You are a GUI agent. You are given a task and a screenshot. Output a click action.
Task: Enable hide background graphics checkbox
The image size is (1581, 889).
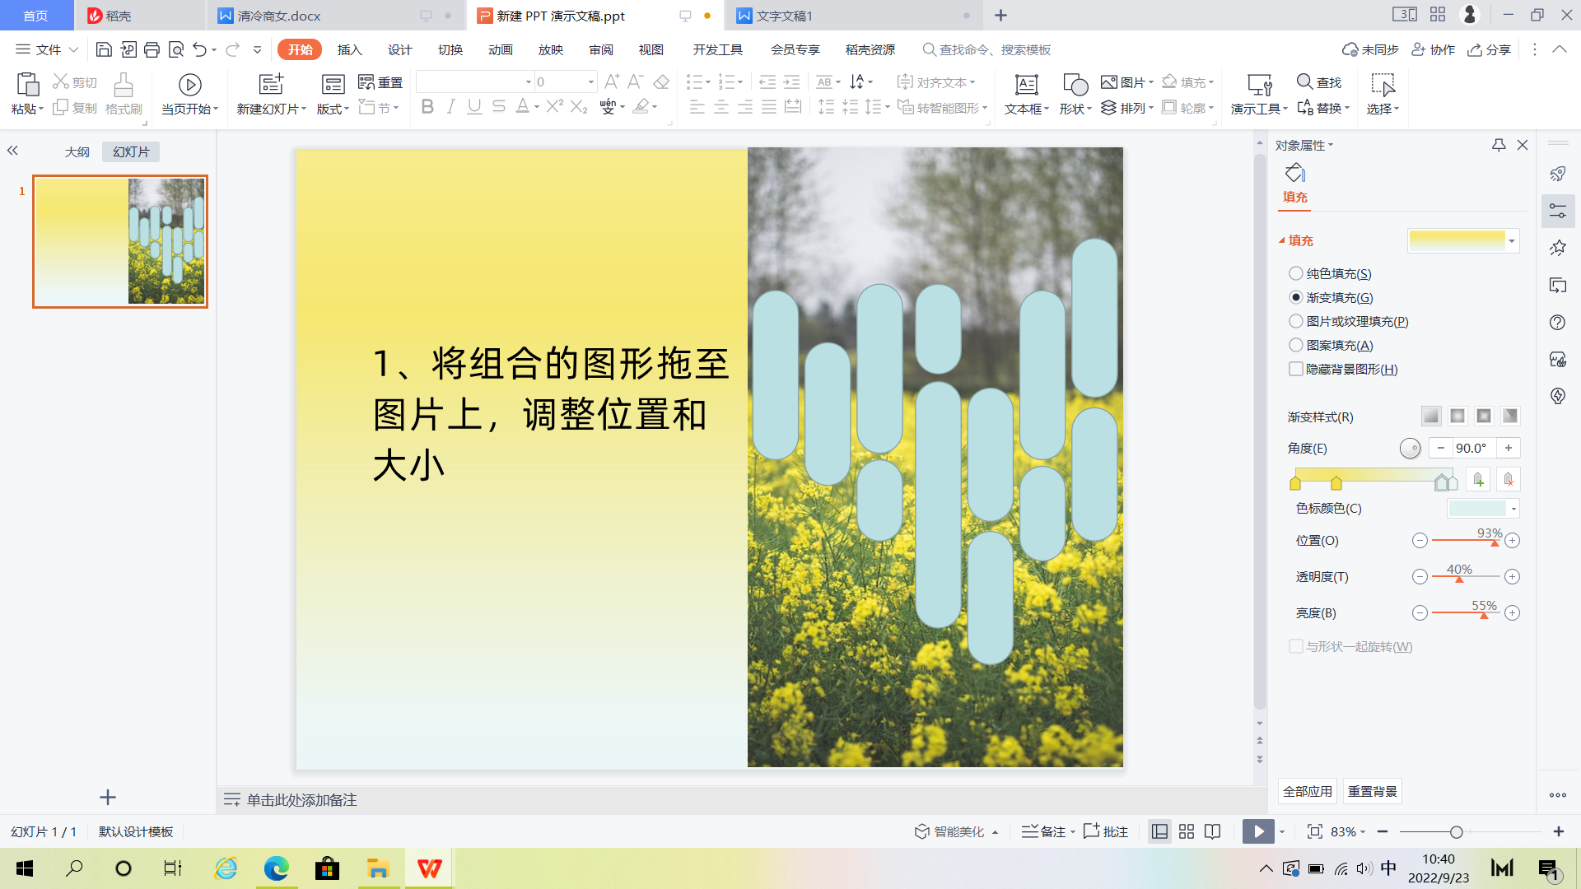click(1296, 369)
